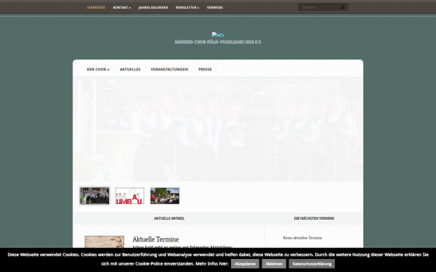Select the outdoor festival slider thumbnail
The height and width of the screenshot is (272, 436).
165,196
